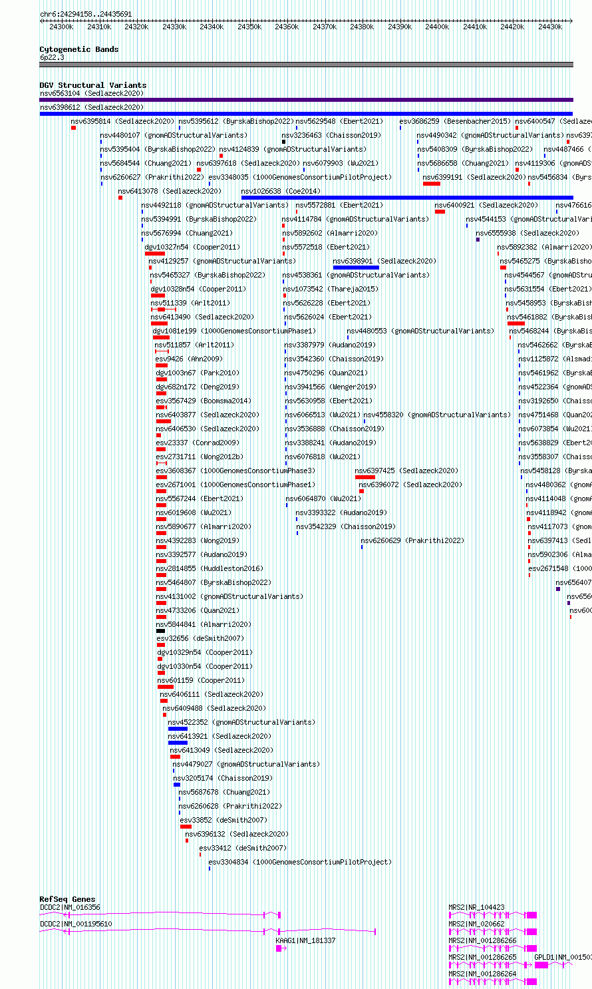Open esv2731711 (Wong2012b) label

[200, 457]
